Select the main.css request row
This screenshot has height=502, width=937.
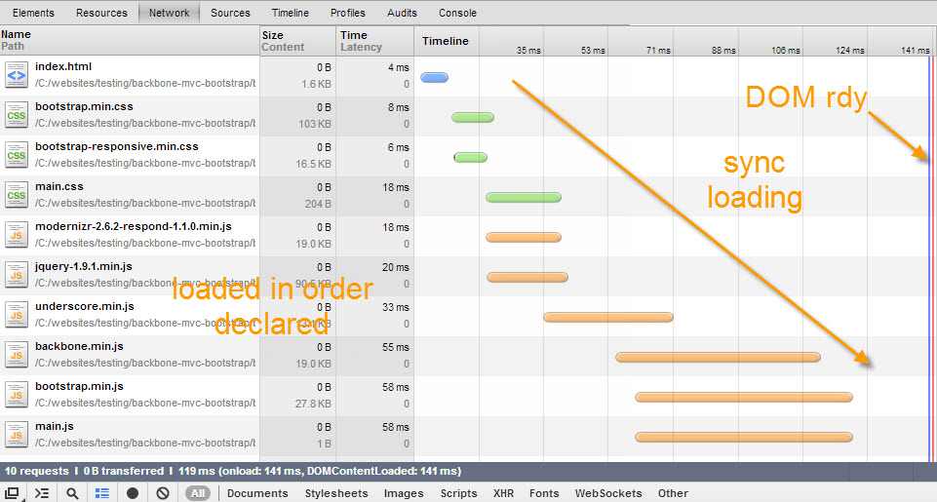tap(466, 195)
